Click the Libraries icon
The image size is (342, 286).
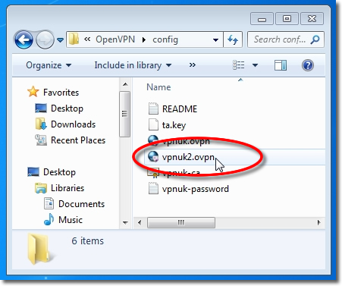point(41,188)
